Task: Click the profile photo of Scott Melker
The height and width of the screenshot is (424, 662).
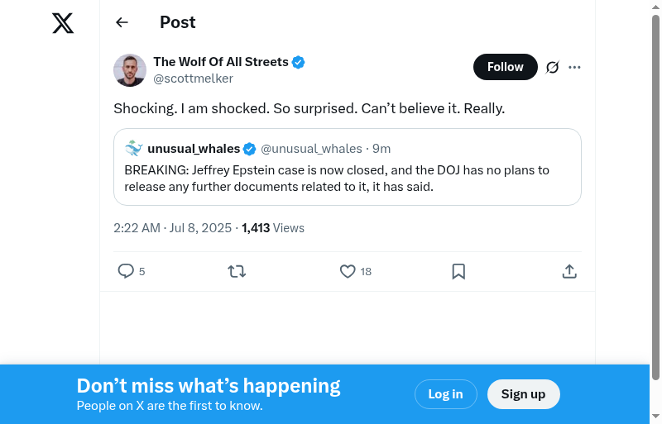Action: (x=130, y=70)
